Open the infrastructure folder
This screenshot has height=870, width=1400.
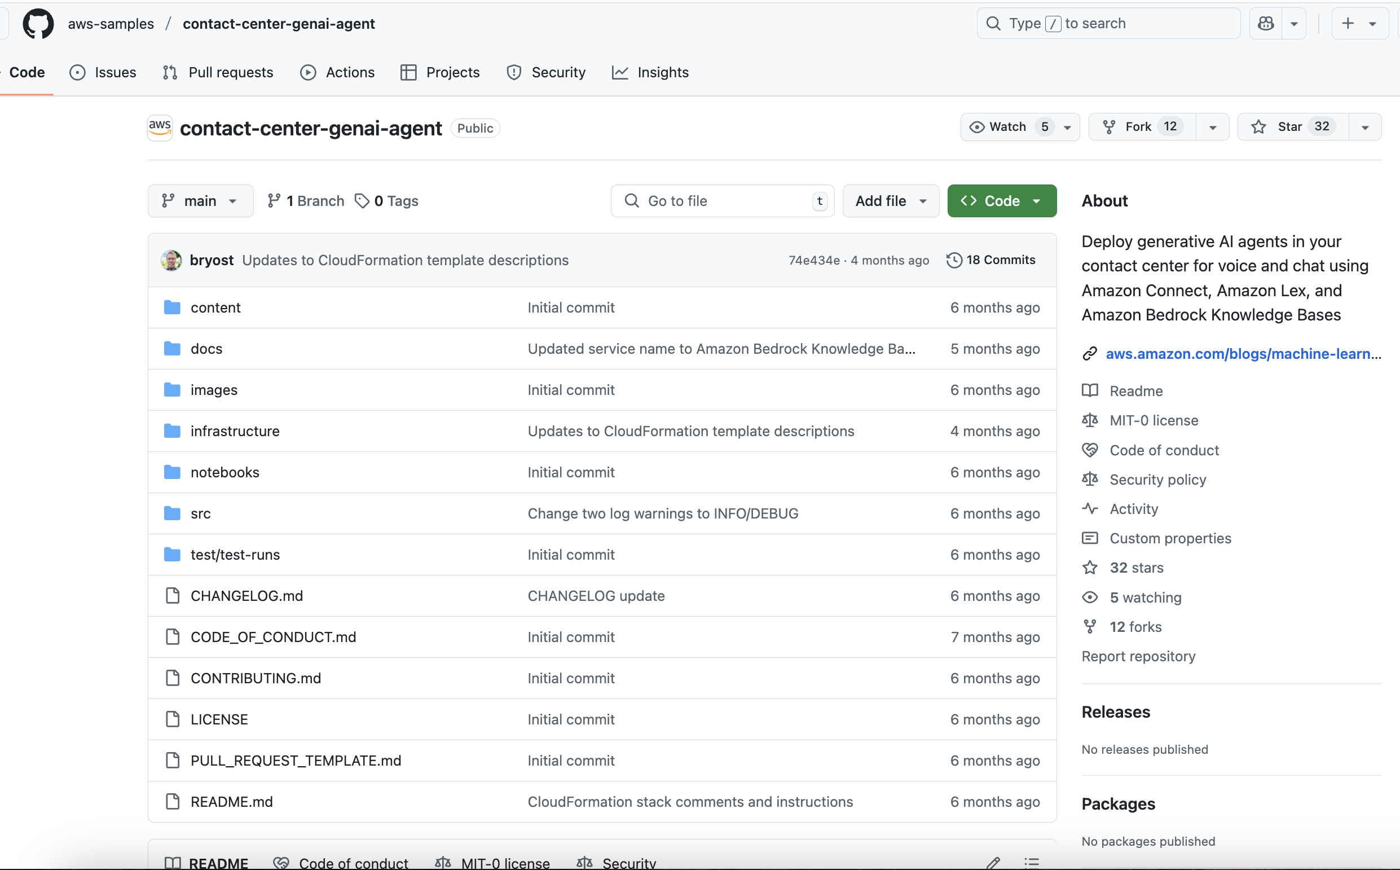(x=235, y=431)
